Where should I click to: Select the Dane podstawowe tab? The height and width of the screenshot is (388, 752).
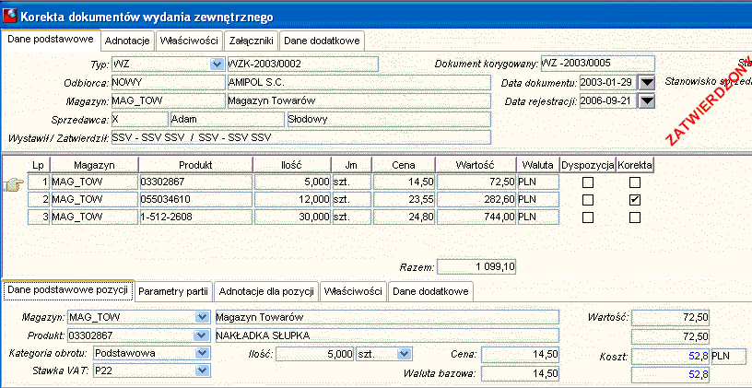click(51, 40)
